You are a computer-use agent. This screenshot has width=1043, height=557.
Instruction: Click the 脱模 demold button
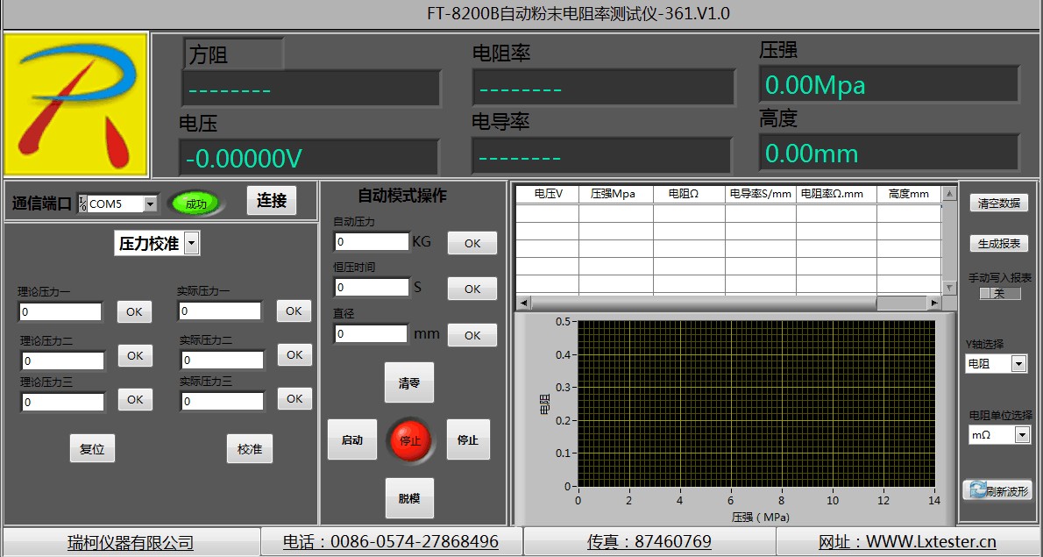409,497
